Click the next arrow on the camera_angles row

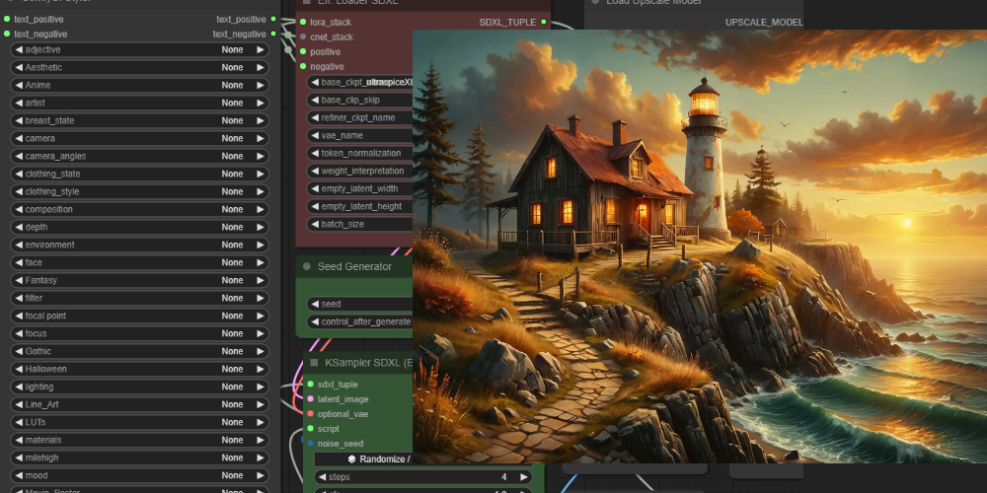[x=260, y=156]
